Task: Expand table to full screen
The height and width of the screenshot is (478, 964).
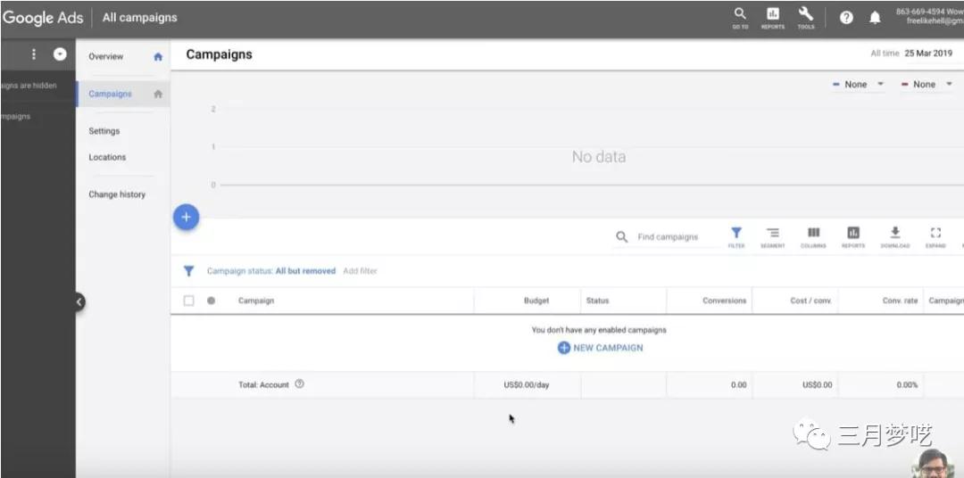Action: pyautogui.click(x=935, y=236)
